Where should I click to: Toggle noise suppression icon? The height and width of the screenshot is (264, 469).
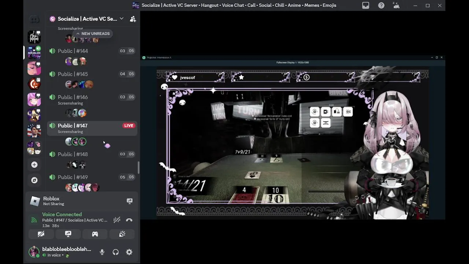point(117,220)
